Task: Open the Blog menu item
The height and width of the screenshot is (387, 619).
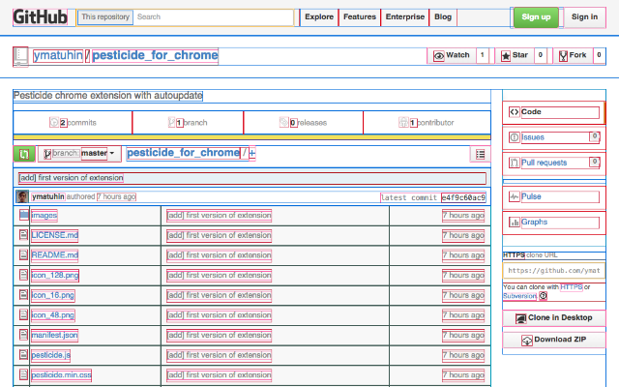Action: (x=443, y=17)
